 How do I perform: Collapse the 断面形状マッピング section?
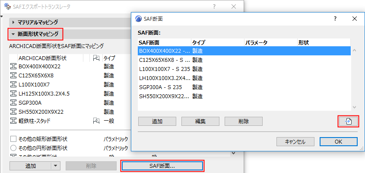click(13, 34)
